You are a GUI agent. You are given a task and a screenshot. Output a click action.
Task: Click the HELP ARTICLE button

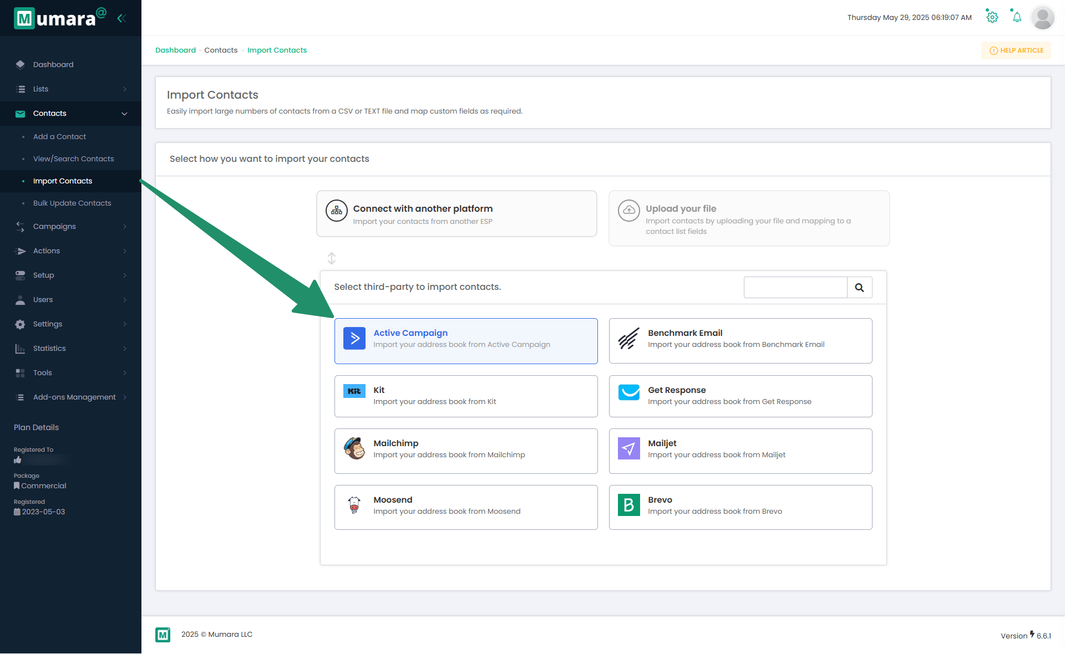pyautogui.click(x=1016, y=50)
